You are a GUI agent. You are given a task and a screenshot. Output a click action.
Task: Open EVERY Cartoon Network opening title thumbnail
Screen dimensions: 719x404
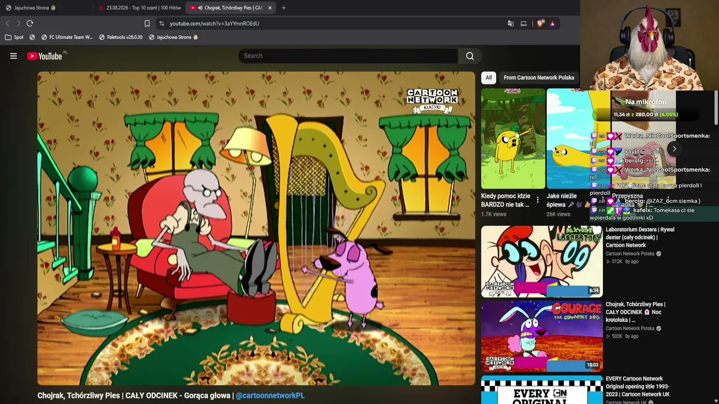pos(541,390)
